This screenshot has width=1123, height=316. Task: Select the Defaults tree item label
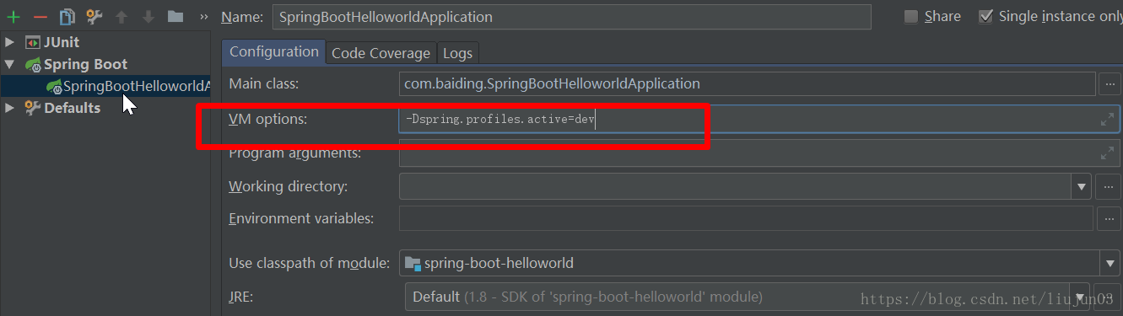click(72, 108)
